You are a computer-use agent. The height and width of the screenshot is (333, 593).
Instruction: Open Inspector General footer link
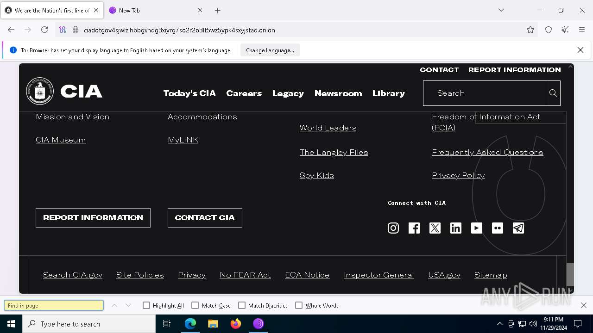coord(379,275)
